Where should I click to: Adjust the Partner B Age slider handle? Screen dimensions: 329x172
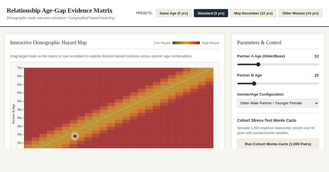(254, 84)
